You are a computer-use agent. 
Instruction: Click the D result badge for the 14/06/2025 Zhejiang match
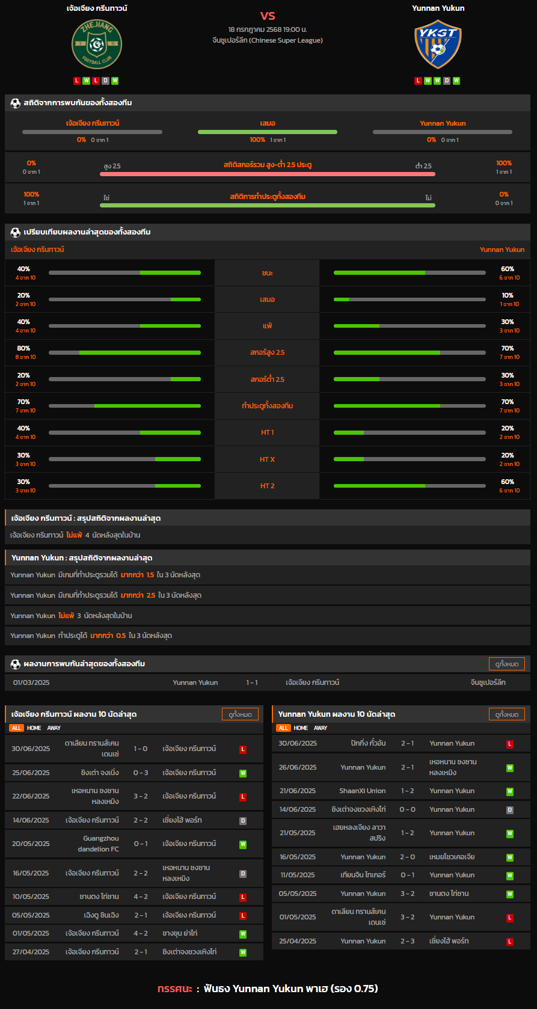[x=243, y=821]
